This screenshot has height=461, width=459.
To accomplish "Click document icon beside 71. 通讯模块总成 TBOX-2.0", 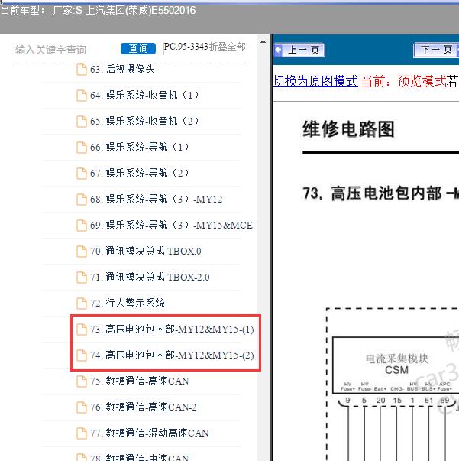I will click(82, 278).
